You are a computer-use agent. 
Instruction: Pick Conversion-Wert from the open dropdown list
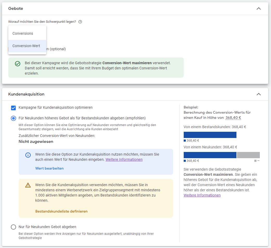[26, 46]
